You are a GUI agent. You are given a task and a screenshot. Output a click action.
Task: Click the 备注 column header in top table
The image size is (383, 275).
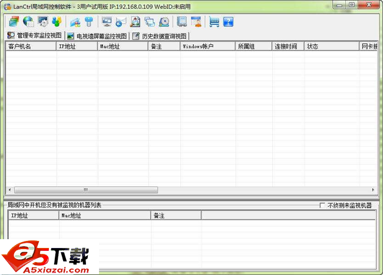tap(164, 46)
